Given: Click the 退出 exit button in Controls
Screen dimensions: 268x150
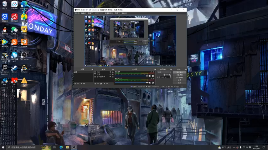Looking at the screenshot, I should click(179, 83).
